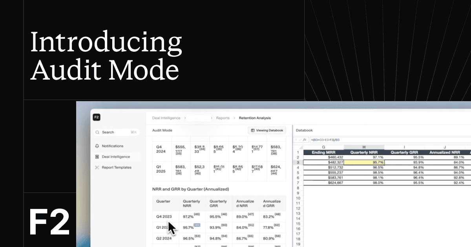Select the Report Templates icon
471x247 pixels.
coord(97,167)
